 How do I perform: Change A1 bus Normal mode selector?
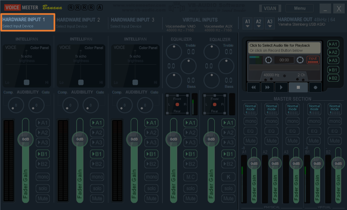coord(250,109)
